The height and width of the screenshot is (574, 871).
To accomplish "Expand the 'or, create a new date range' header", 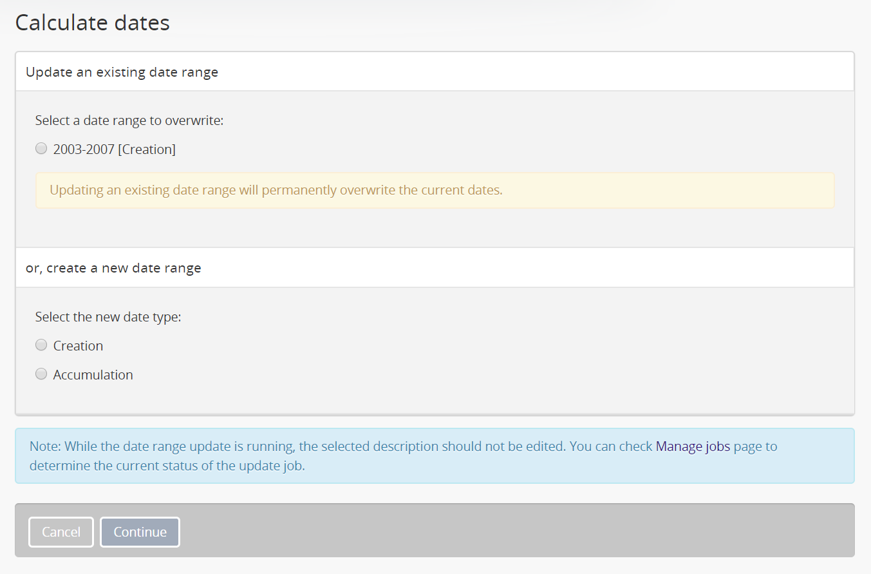I will tap(113, 268).
